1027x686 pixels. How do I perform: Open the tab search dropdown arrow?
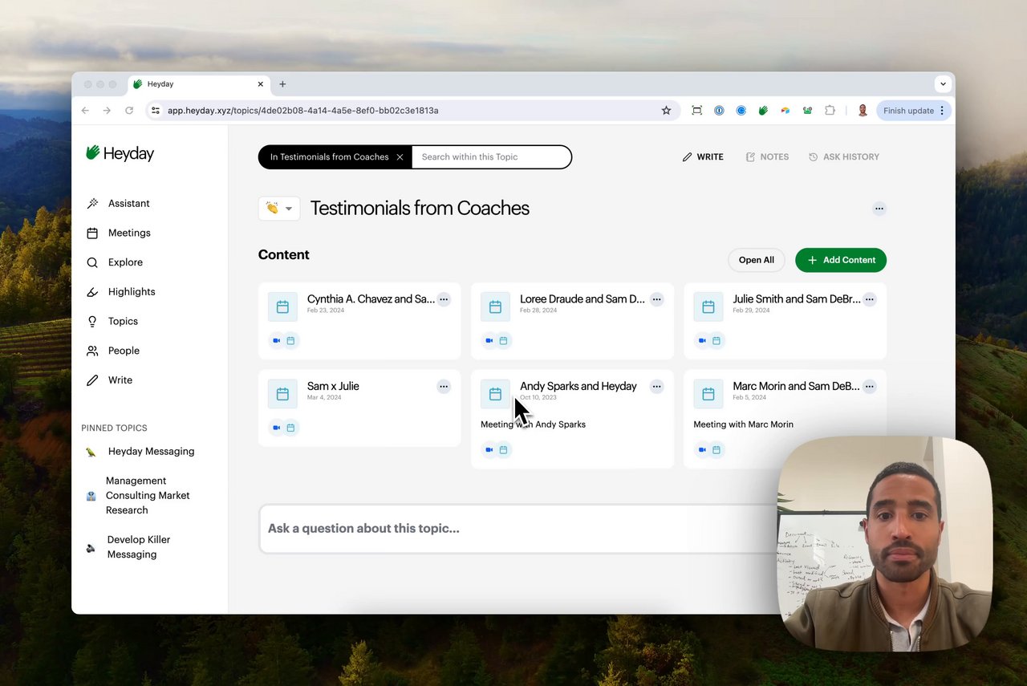point(943,84)
